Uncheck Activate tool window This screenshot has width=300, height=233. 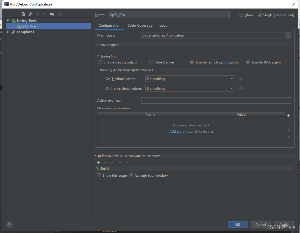(131, 175)
